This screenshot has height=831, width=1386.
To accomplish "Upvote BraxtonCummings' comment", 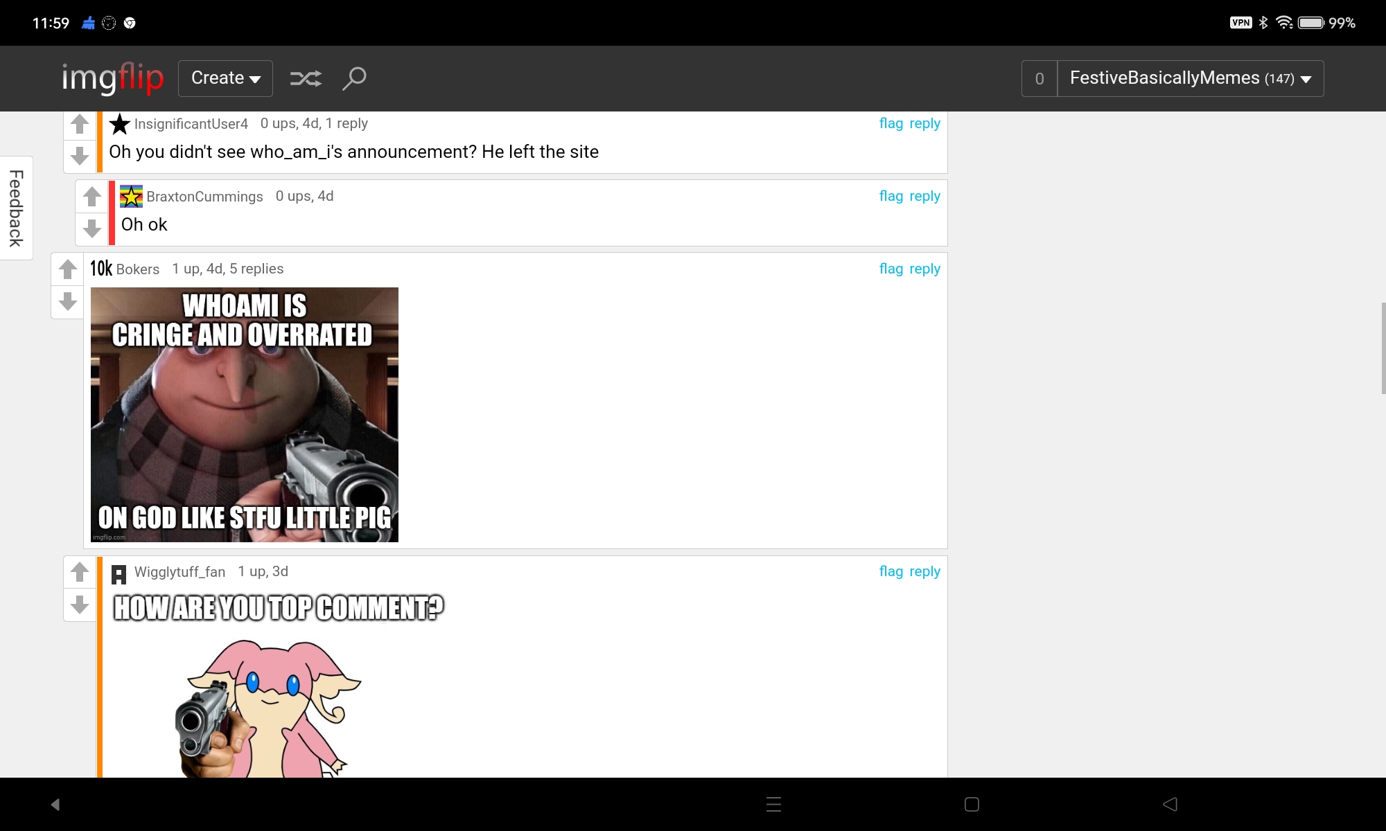I will 92,197.
